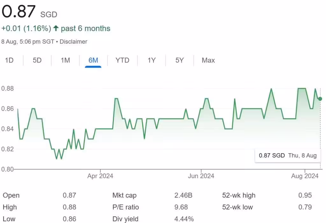Select the Aug 2024 axis label
The height and width of the screenshot is (223, 326).
coord(304,176)
